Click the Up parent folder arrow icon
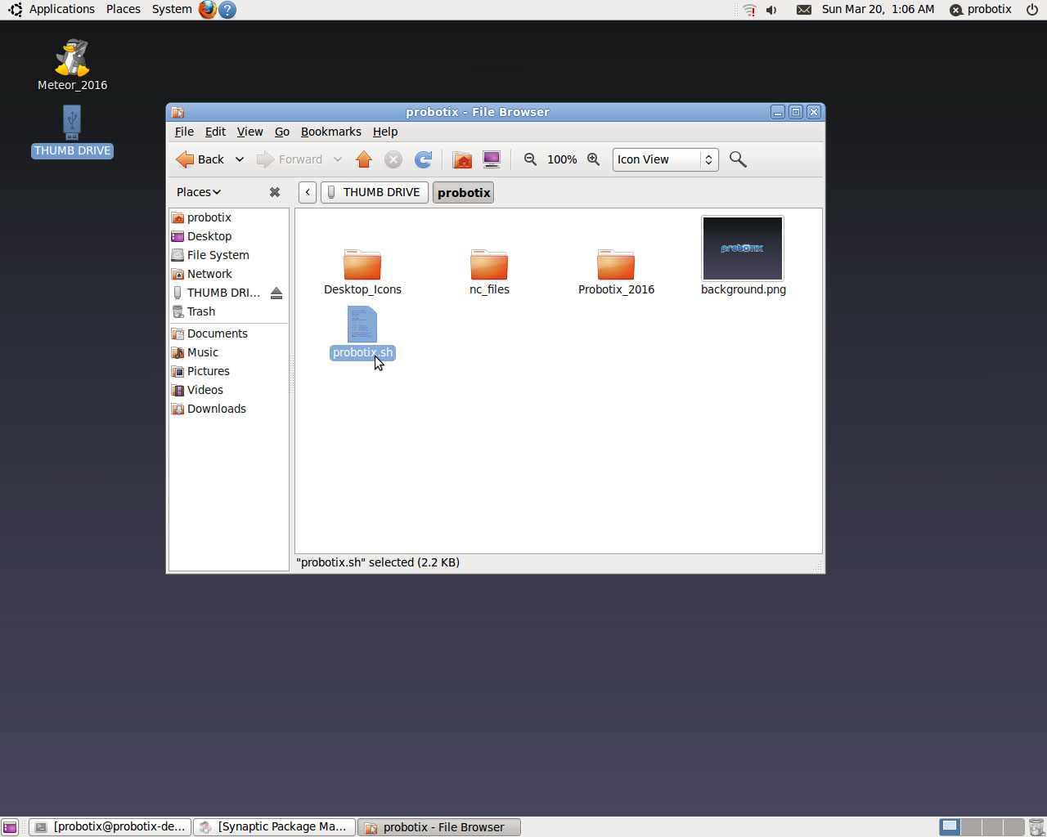1047x837 pixels. [x=364, y=159]
